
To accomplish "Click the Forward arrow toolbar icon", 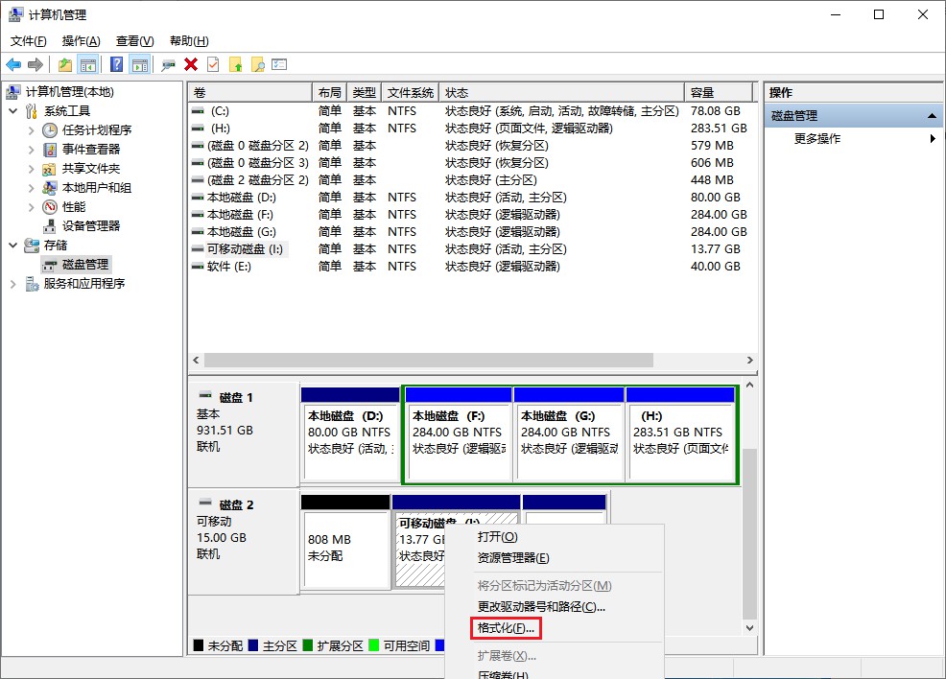I will 35,64.
